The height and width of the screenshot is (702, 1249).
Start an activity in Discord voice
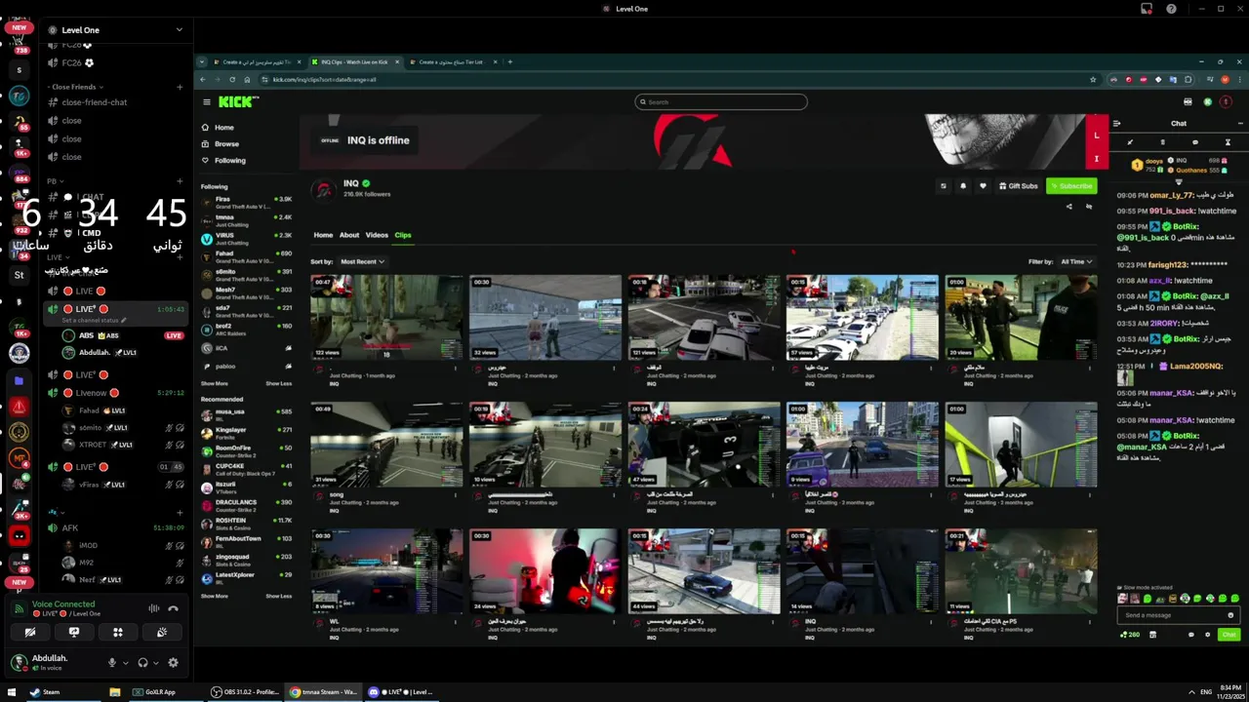click(x=117, y=632)
